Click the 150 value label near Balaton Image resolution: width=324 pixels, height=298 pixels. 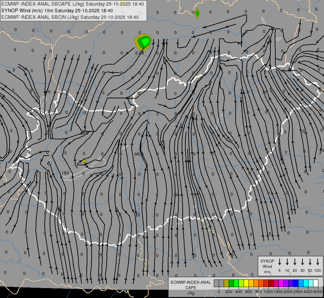65,173
